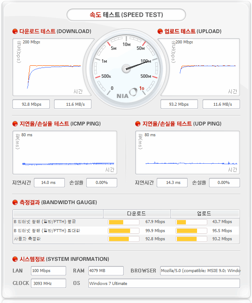Viewport: 252px width, 303px height.
Task: Click the red bullet beside DOWNLOAD heading
Action: coord(15,31)
